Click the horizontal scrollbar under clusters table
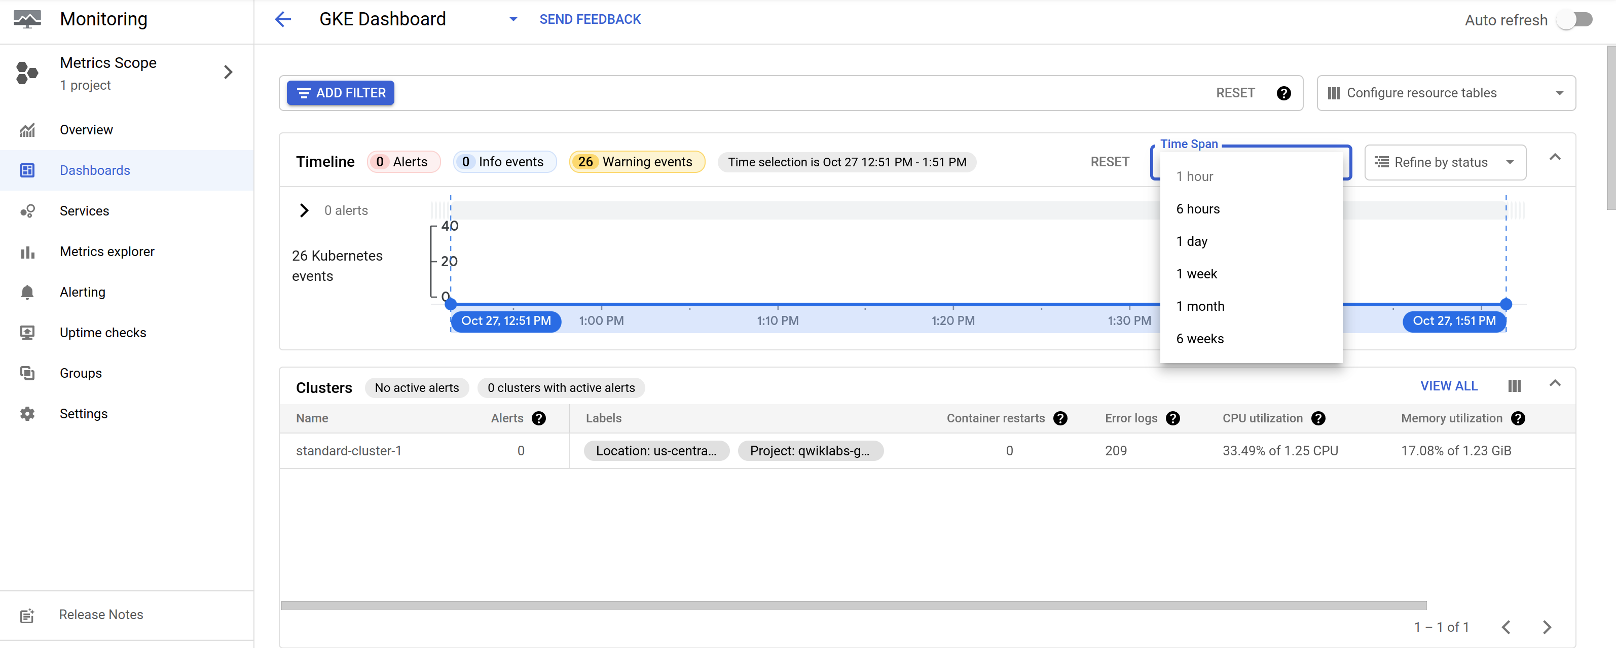The height and width of the screenshot is (648, 1616). point(853,605)
